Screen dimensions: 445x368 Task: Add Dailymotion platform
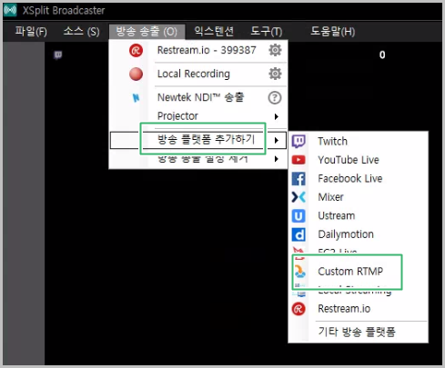pos(346,234)
